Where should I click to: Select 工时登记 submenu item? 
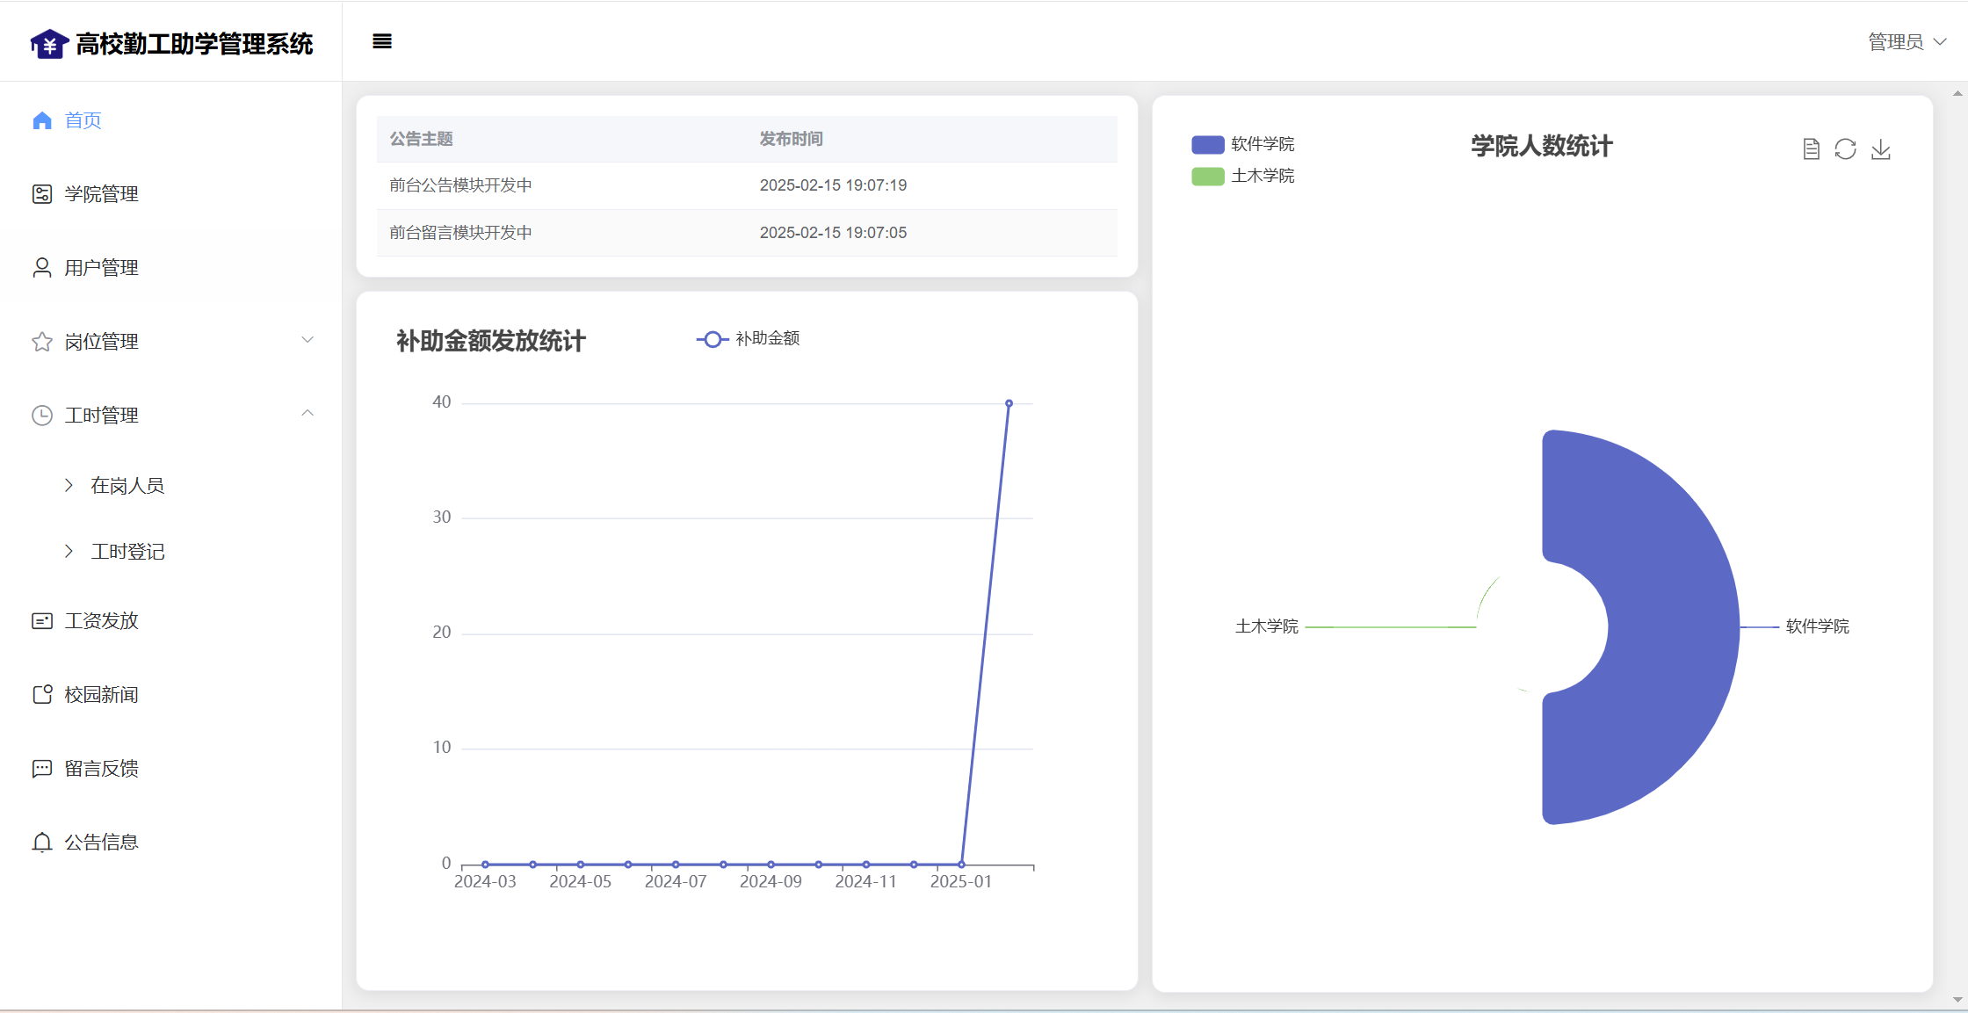click(x=127, y=551)
